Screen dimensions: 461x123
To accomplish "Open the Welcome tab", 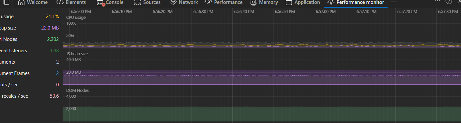I will [x=33, y=2].
